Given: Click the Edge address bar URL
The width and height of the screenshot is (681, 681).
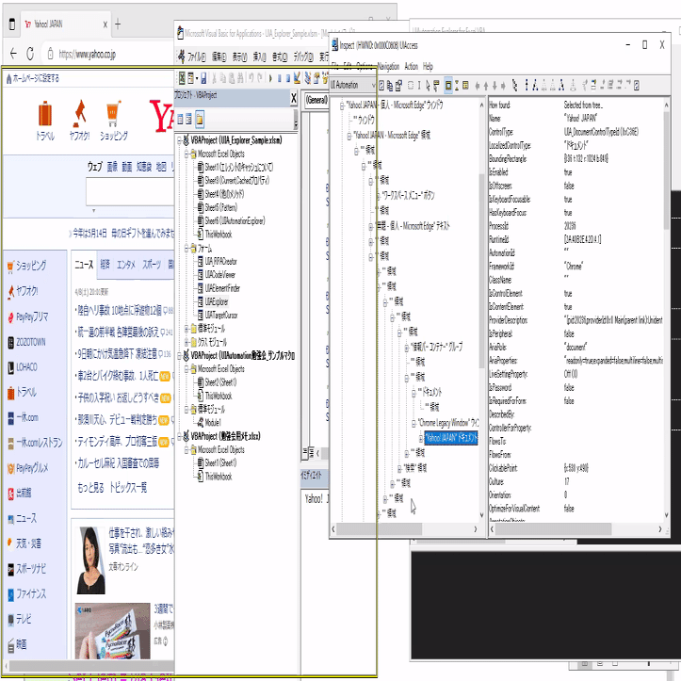Looking at the screenshot, I should point(88,55).
